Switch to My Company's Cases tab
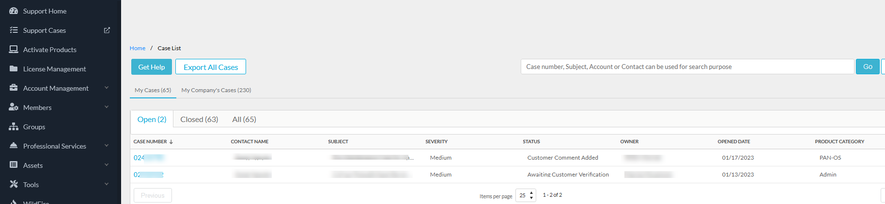Viewport: 885px width, 204px height. click(x=216, y=90)
